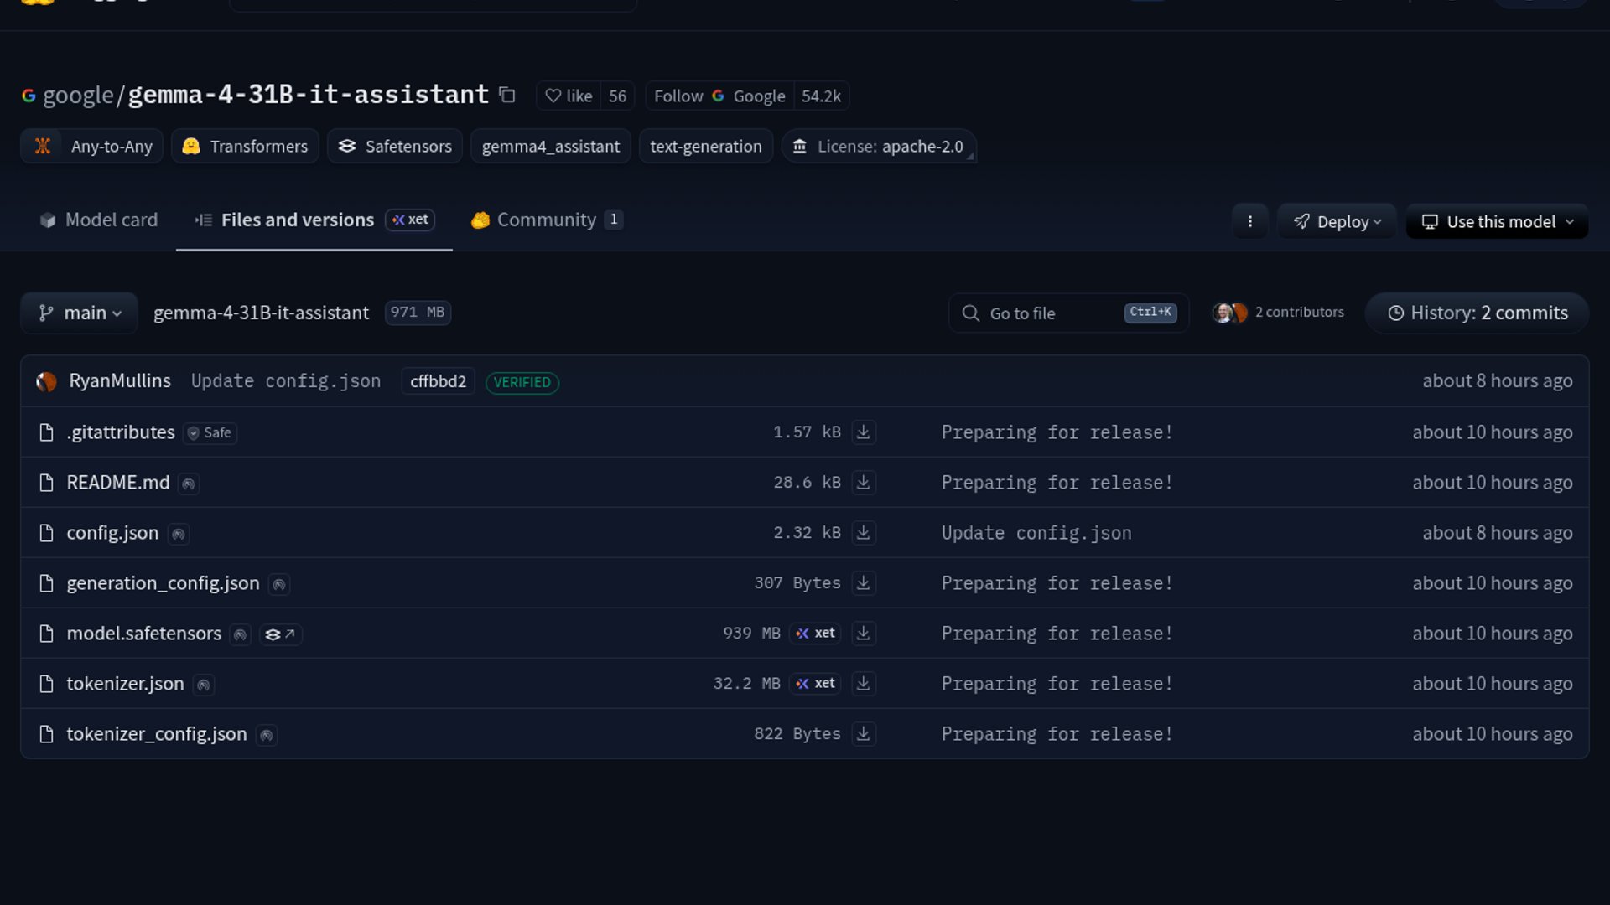The image size is (1610, 905).
Task: Download the config.json file
Action: pos(863,533)
